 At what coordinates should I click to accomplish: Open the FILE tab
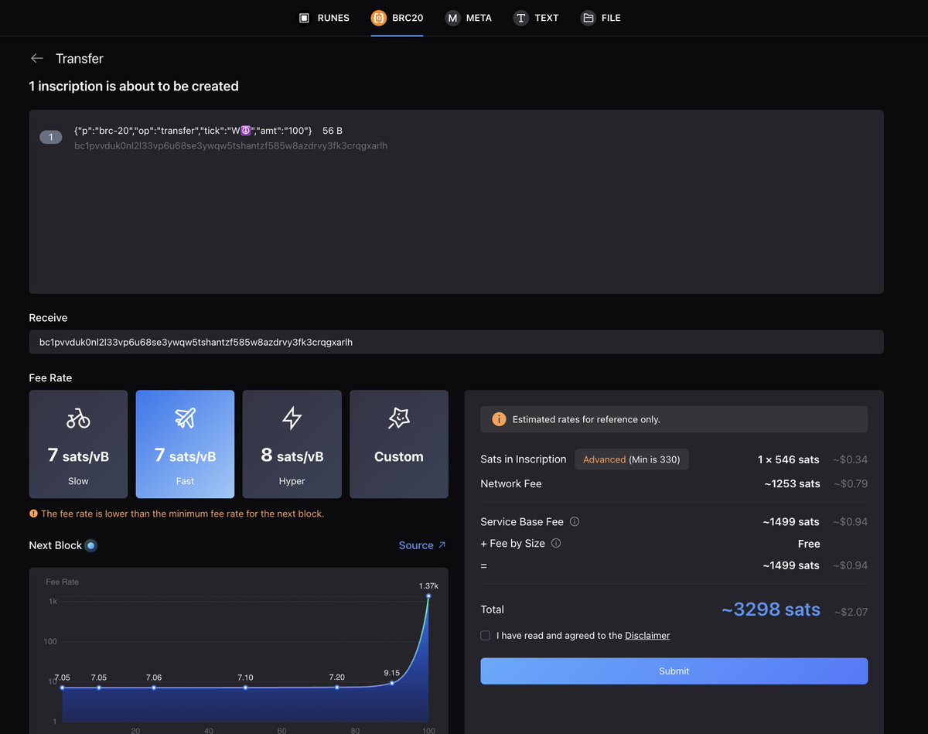tap(601, 18)
